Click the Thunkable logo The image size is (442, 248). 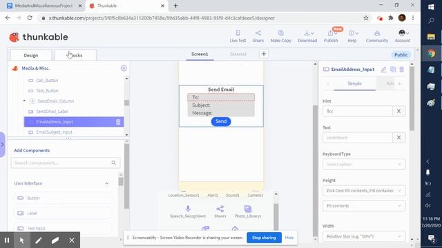click(x=39, y=37)
